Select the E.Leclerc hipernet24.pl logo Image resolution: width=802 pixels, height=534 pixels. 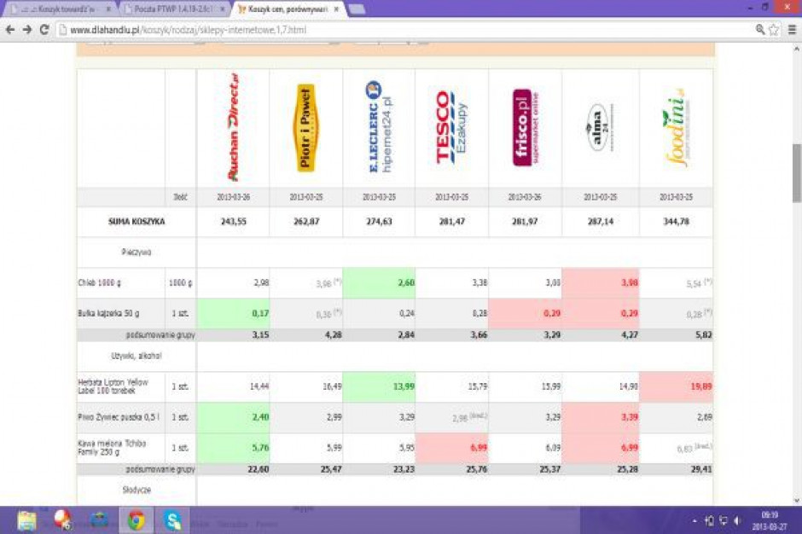[x=379, y=127]
